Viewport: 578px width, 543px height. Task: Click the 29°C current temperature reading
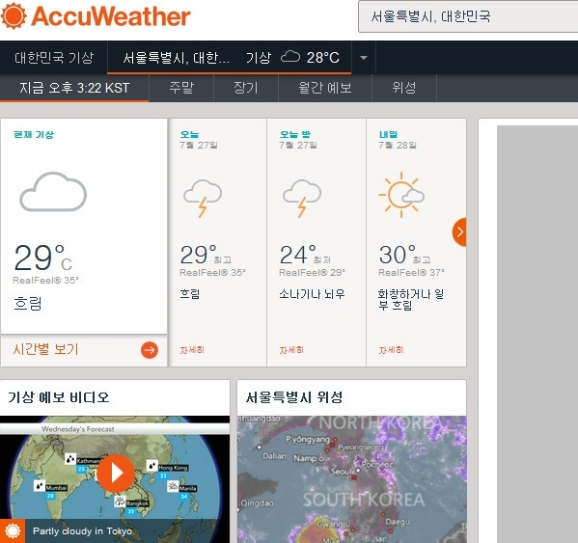click(42, 258)
